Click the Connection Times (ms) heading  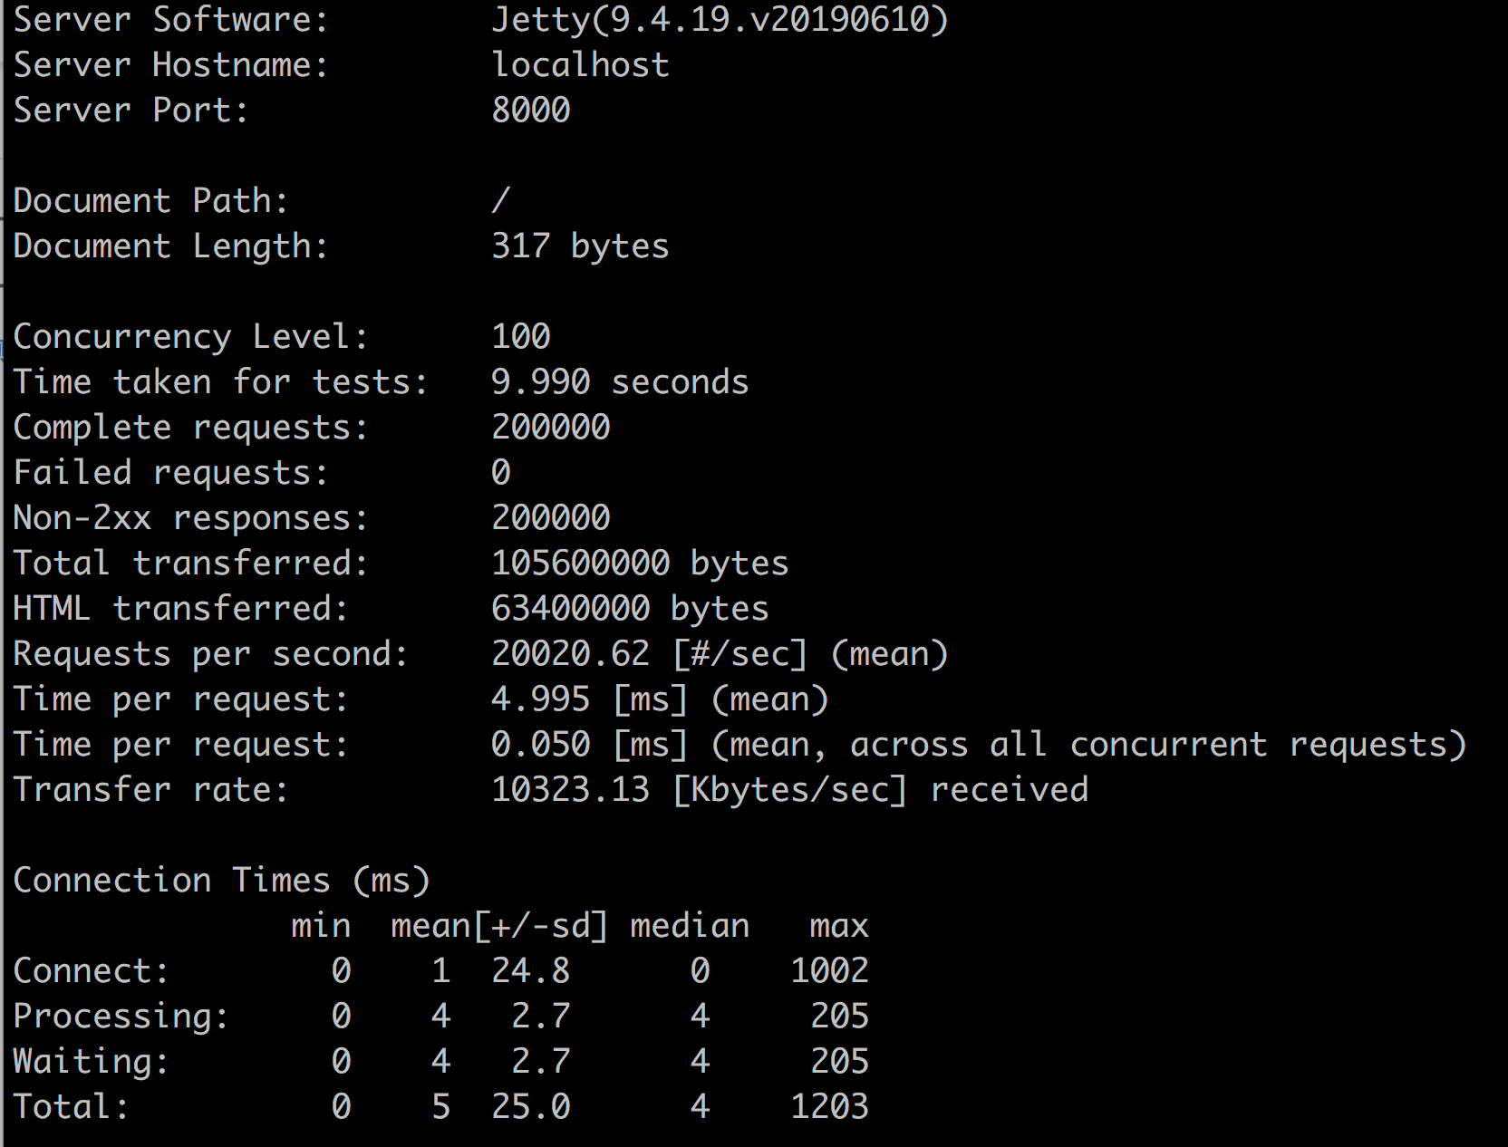(x=221, y=881)
